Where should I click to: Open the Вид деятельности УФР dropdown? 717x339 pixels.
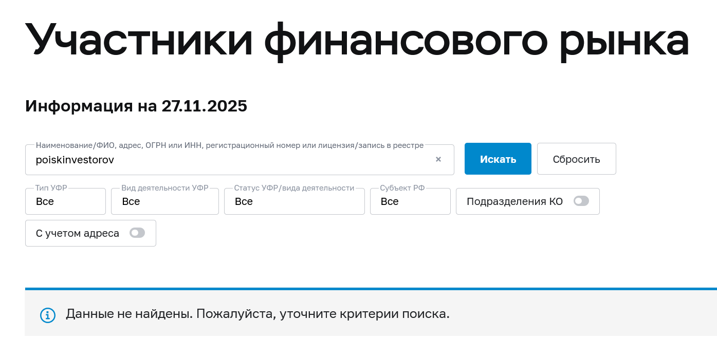point(164,201)
